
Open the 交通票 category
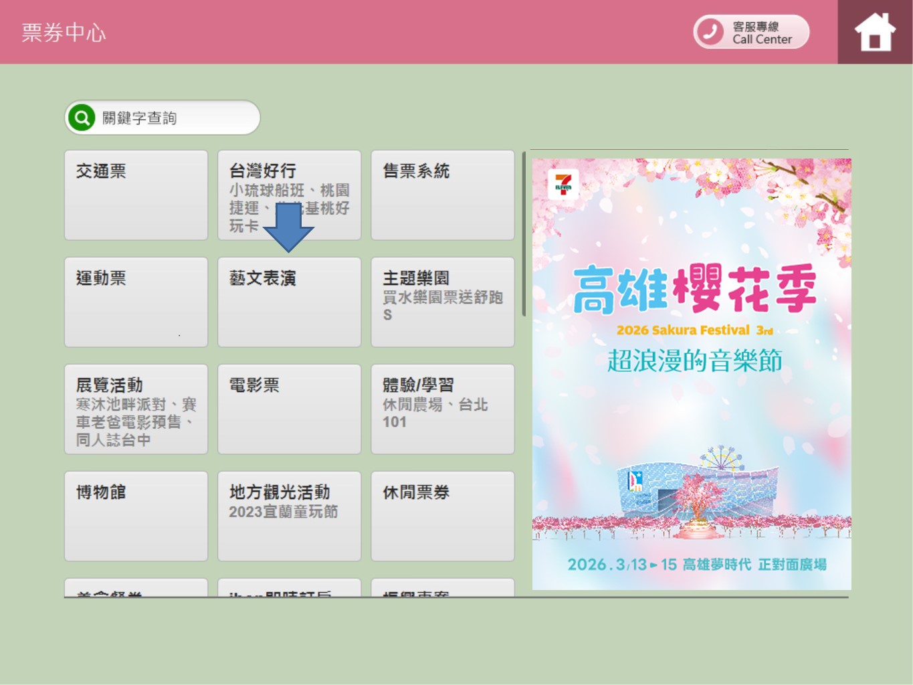point(136,195)
